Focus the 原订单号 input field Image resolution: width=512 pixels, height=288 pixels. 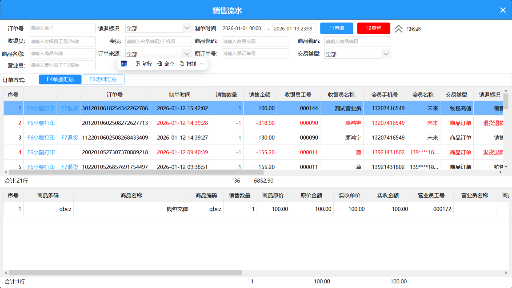[x=255, y=53]
